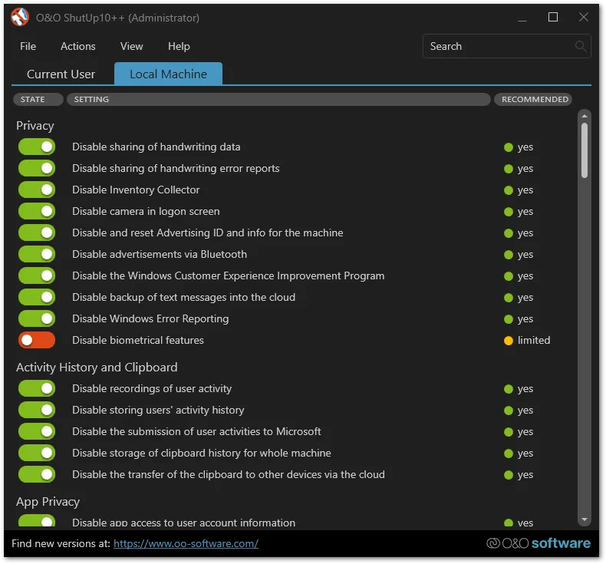This screenshot has width=606, height=564.
Task: Click the search magnifier icon
Action: coord(580,46)
